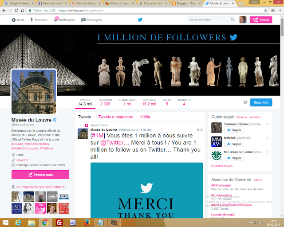Image resolution: width=284 pixels, height=227 pixels.
Task: Open the MERCI tweet image
Action: pyautogui.click(x=146, y=191)
